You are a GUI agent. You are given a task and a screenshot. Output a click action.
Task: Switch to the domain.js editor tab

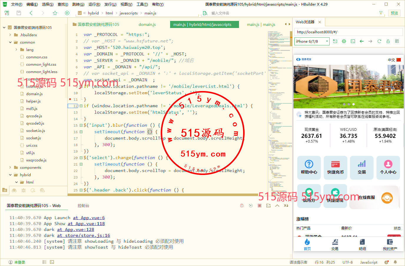pyautogui.click(x=147, y=24)
